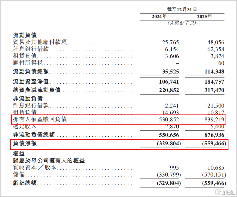Screen dimensions: 237x197
Task: Click the 歸屬於母公司擁有人的權益 heading
Action: coord(49,160)
